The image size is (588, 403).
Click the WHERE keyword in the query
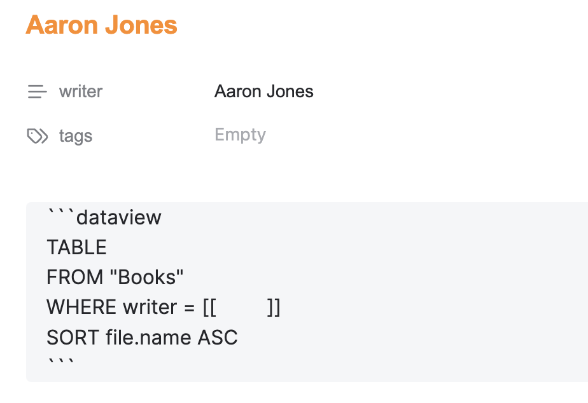coord(81,307)
